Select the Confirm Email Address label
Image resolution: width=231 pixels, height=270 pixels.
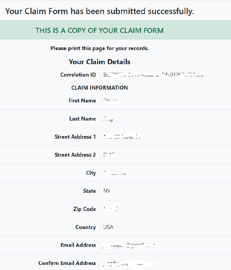(67, 263)
